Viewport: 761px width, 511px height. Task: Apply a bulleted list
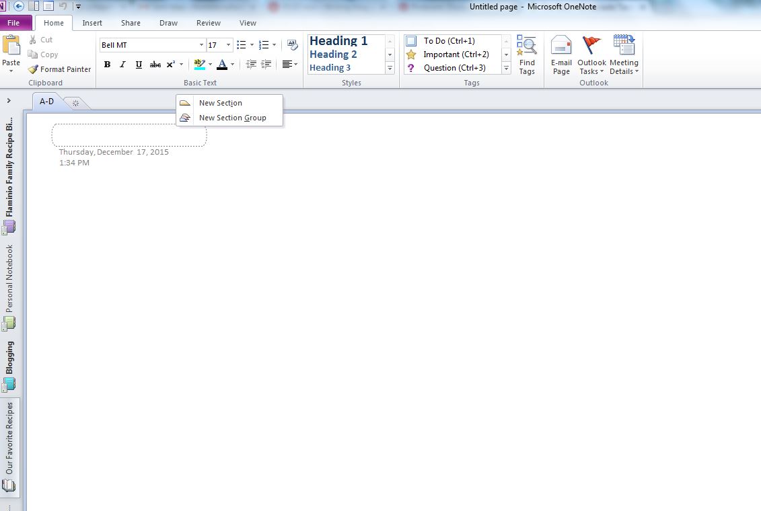(241, 45)
